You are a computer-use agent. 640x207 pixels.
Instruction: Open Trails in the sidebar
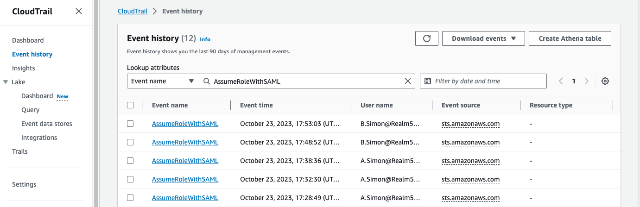[20, 151]
